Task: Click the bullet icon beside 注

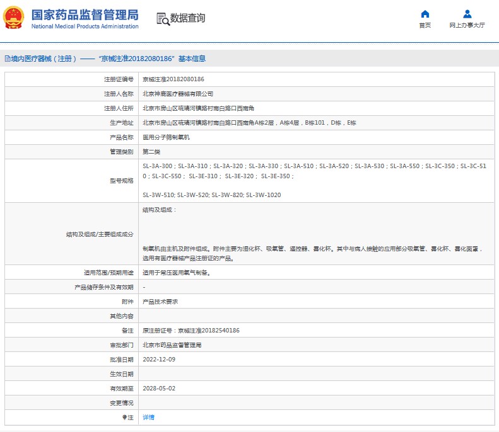Action: pyautogui.click(x=124, y=417)
